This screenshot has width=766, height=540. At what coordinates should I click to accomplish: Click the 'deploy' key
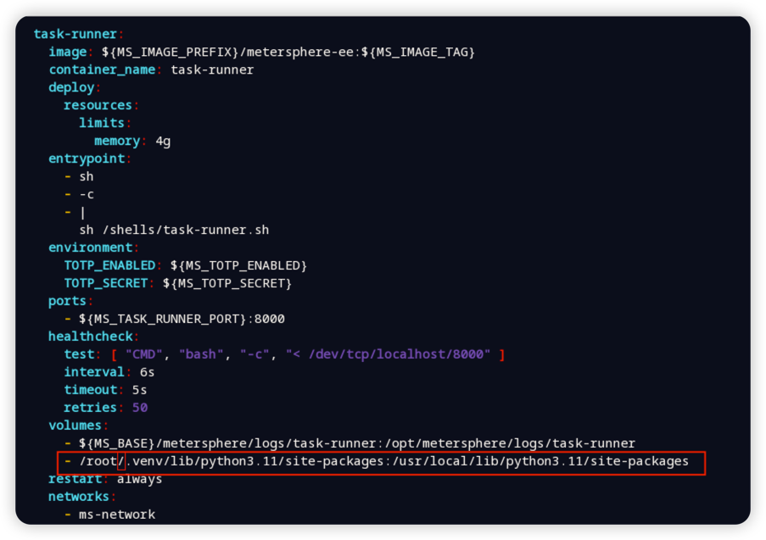tap(71, 87)
